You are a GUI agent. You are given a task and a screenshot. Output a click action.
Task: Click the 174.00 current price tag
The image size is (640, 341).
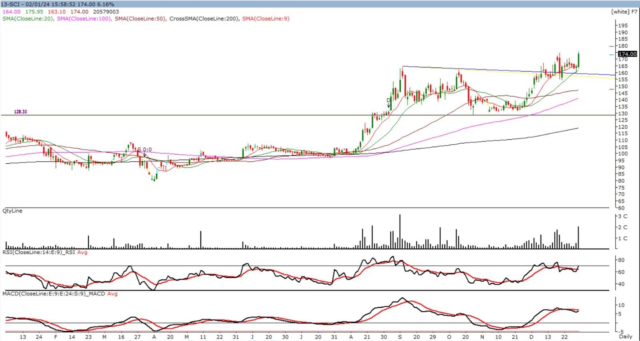pos(627,54)
